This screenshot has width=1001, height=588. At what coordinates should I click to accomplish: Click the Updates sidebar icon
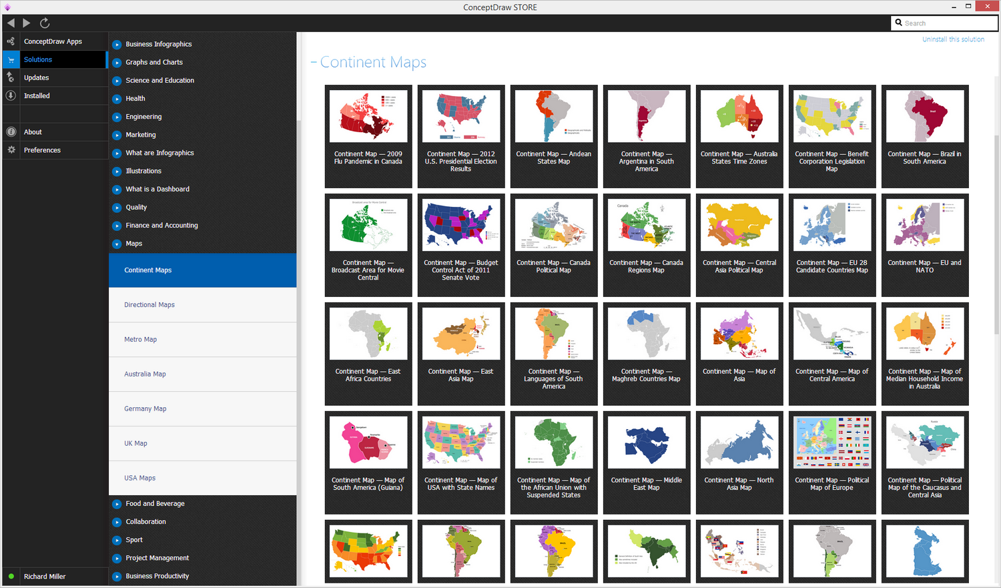(x=11, y=77)
